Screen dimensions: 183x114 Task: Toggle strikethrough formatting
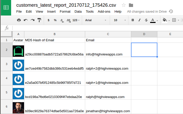click(x=146, y=20)
